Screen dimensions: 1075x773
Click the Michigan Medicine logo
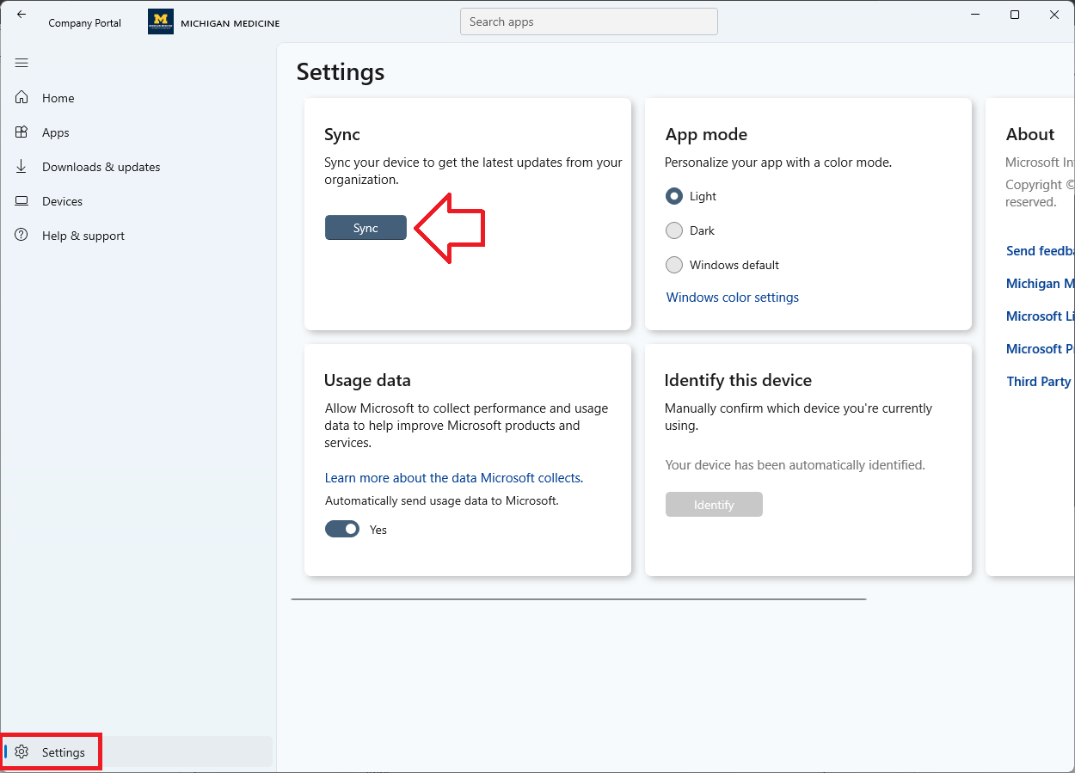[161, 22]
